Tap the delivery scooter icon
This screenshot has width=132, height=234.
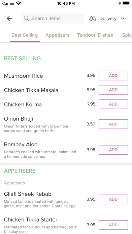(93, 18)
